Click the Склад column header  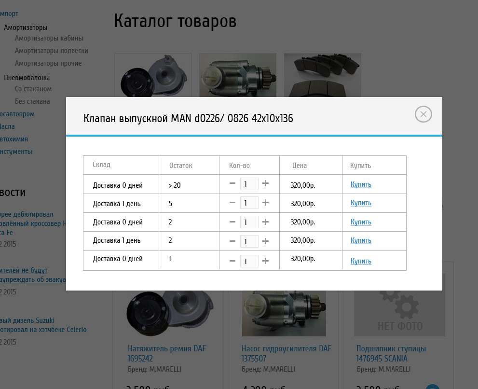point(101,165)
